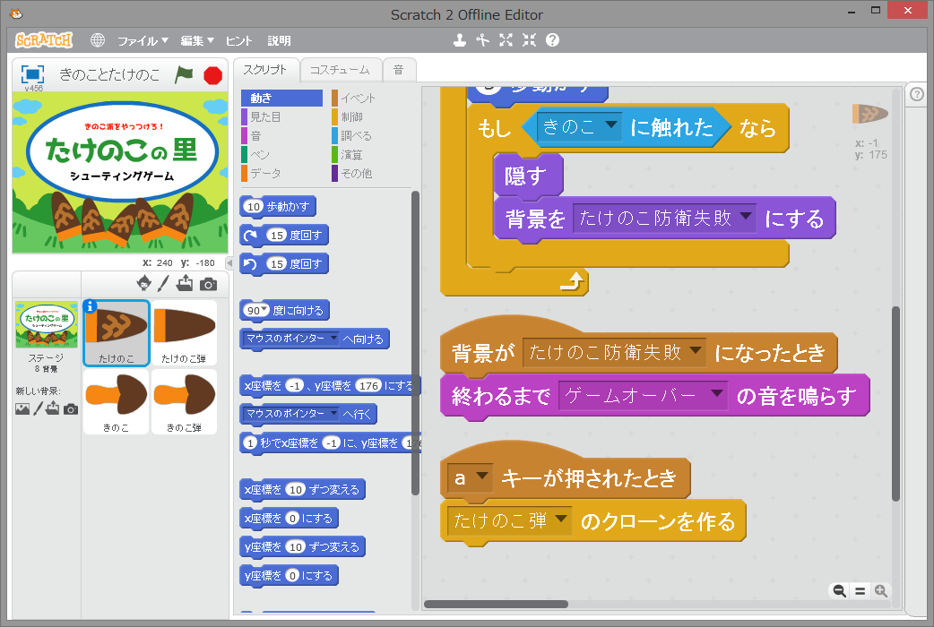Select the たけのこ弾 sprite
934x627 pixels.
(184, 333)
